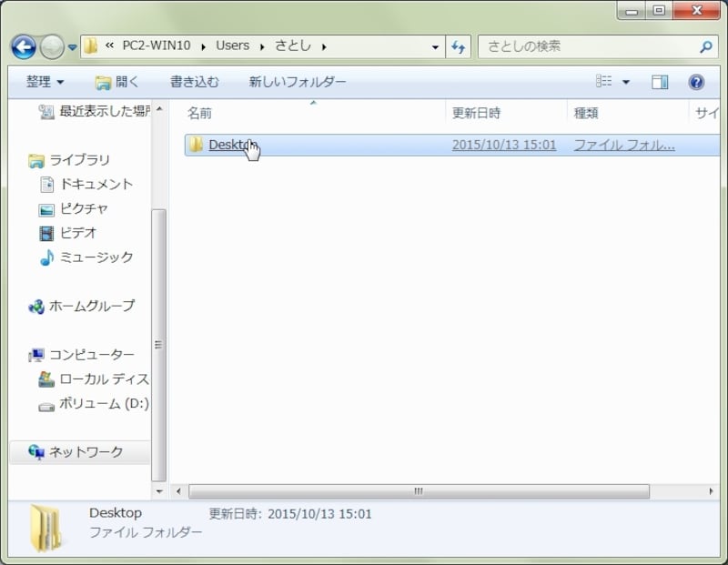Open address bar history dropdown arrow

(437, 46)
